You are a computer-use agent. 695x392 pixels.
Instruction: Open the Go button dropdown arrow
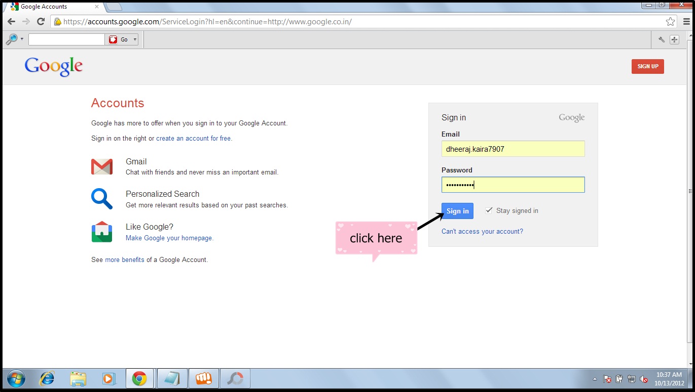click(x=134, y=39)
